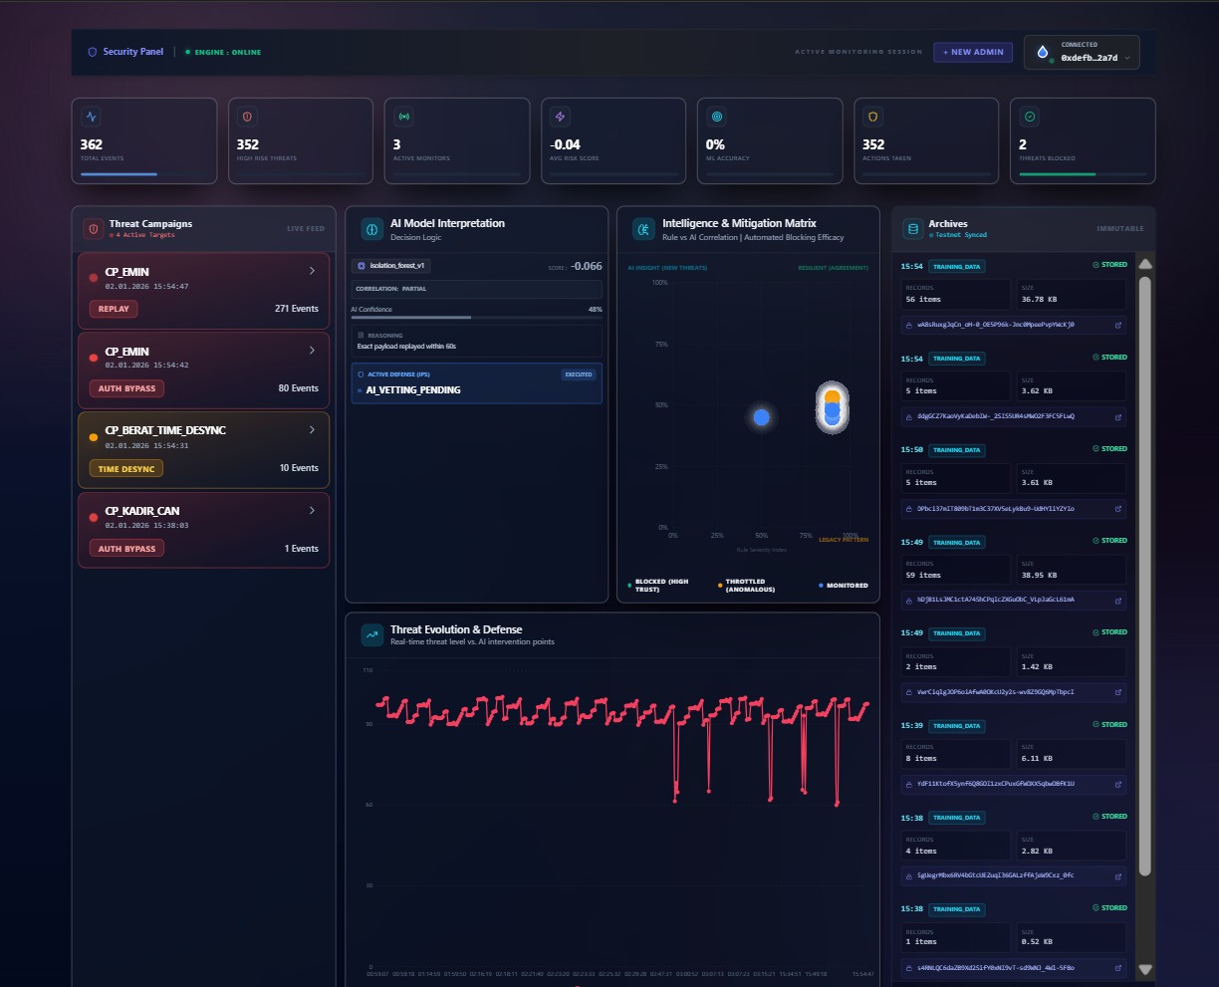Click the Correlation: Partial field
Screen dimensions: 1219x987
click(x=476, y=289)
